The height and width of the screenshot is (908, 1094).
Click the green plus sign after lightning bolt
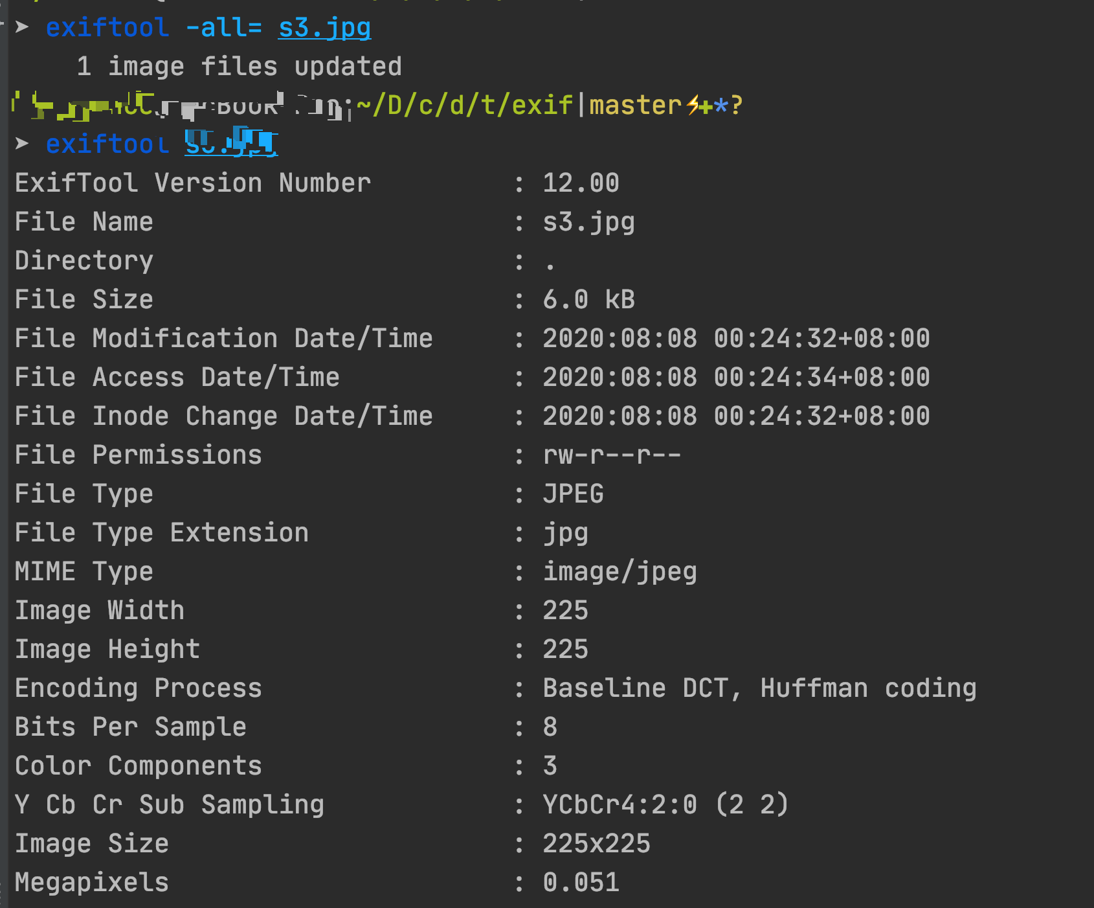pyautogui.click(x=706, y=106)
